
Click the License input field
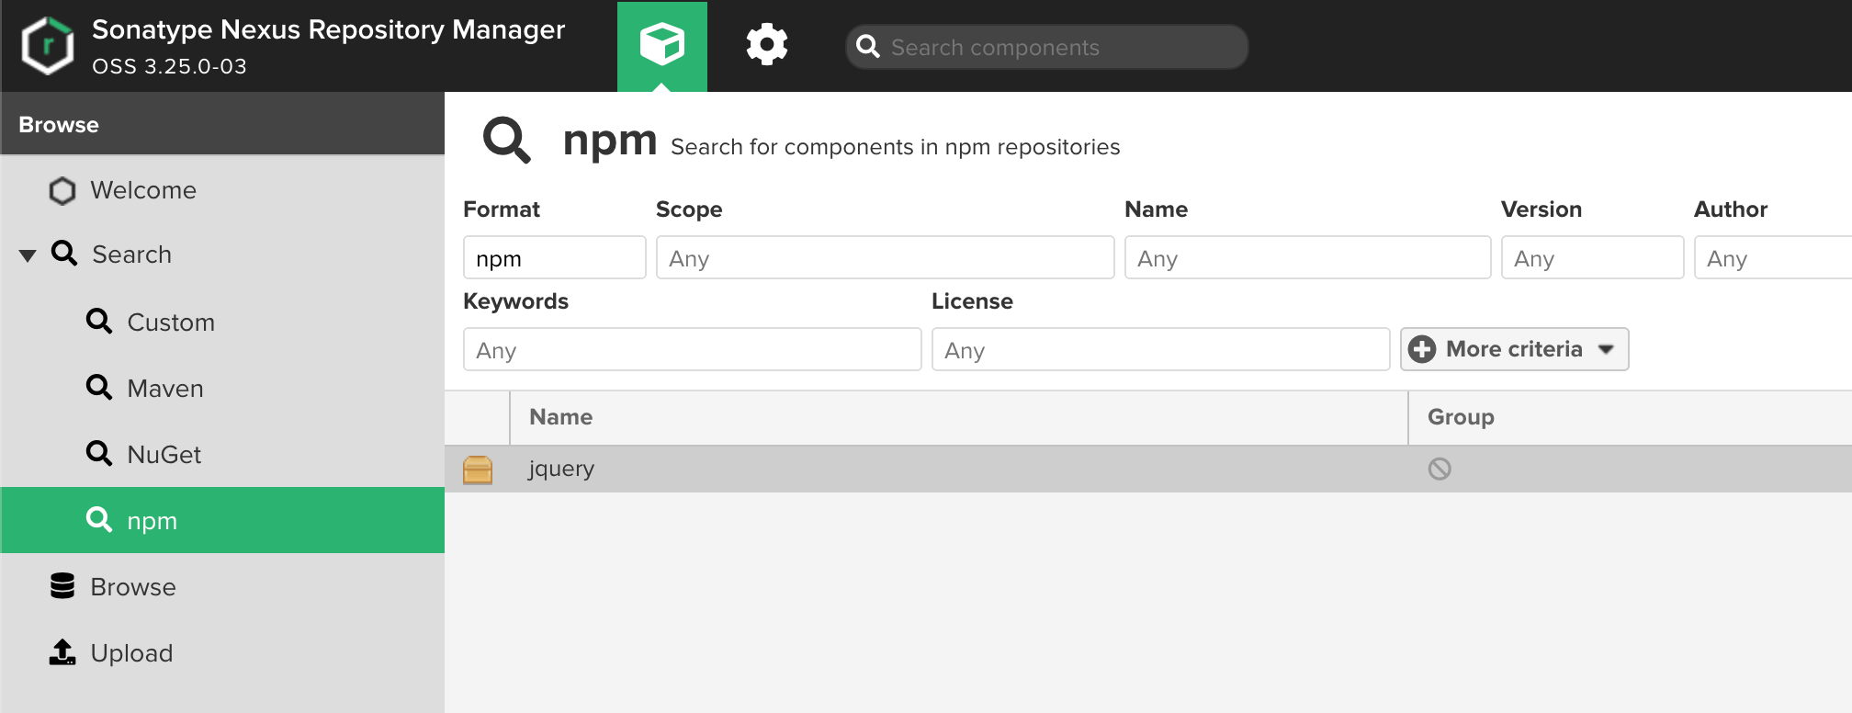click(x=1161, y=350)
